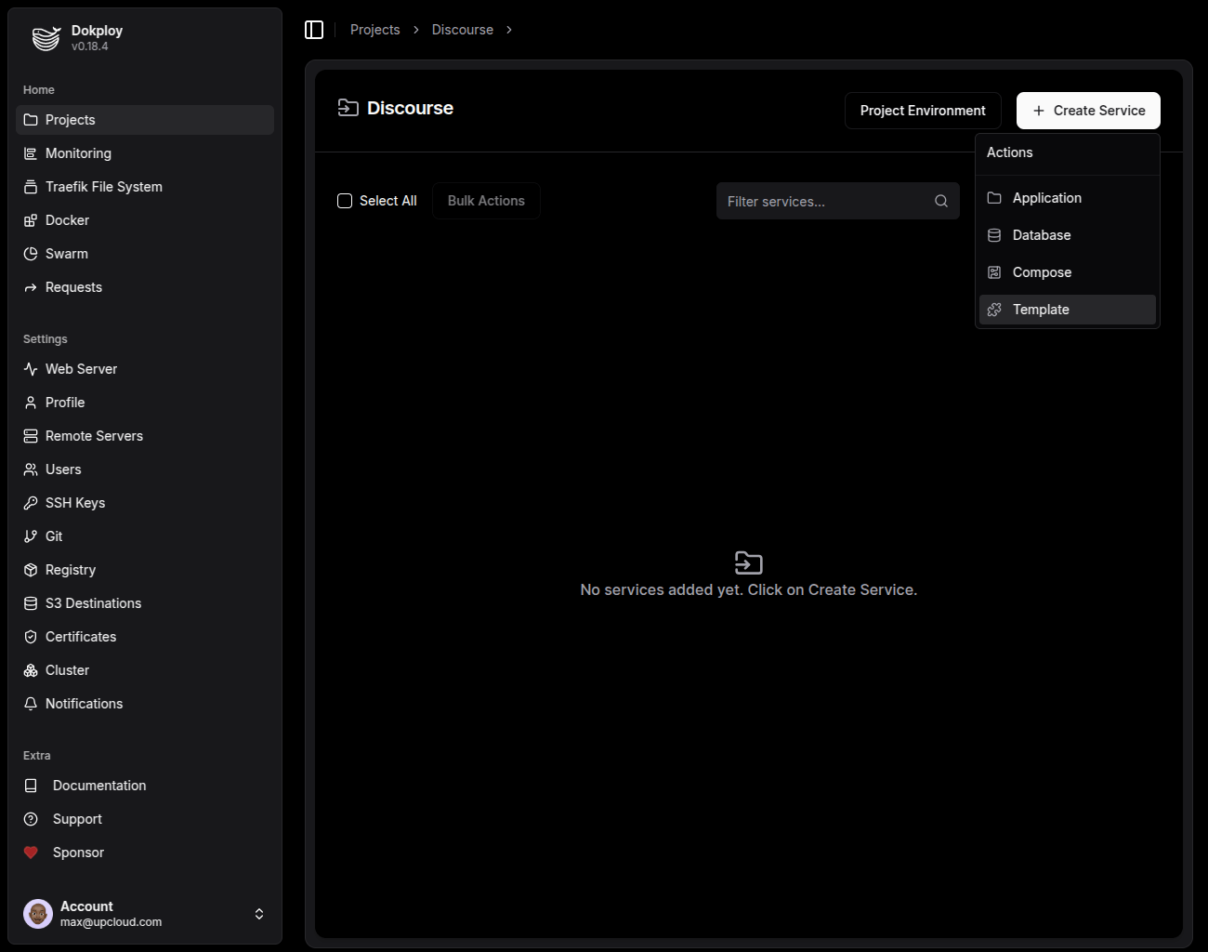Go to Web Server settings

[x=81, y=368]
